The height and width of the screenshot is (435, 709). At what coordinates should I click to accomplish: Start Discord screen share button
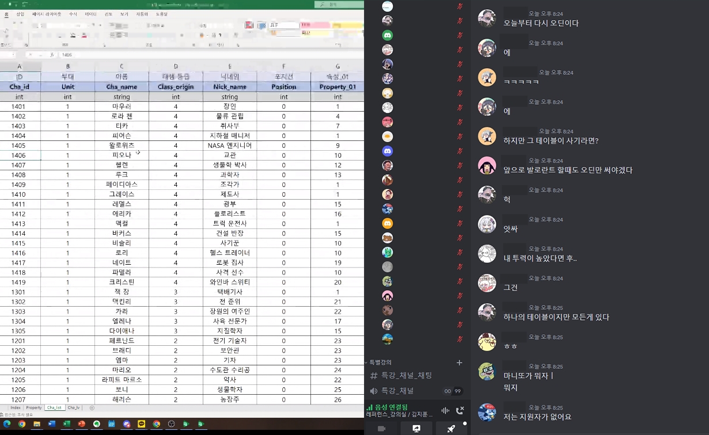coord(416,429)
